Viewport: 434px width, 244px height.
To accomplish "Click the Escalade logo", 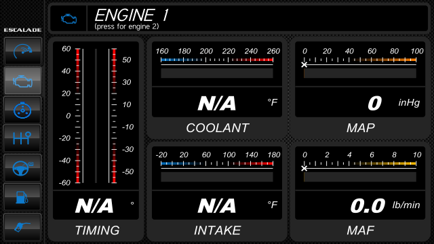I will pos(22,30).
